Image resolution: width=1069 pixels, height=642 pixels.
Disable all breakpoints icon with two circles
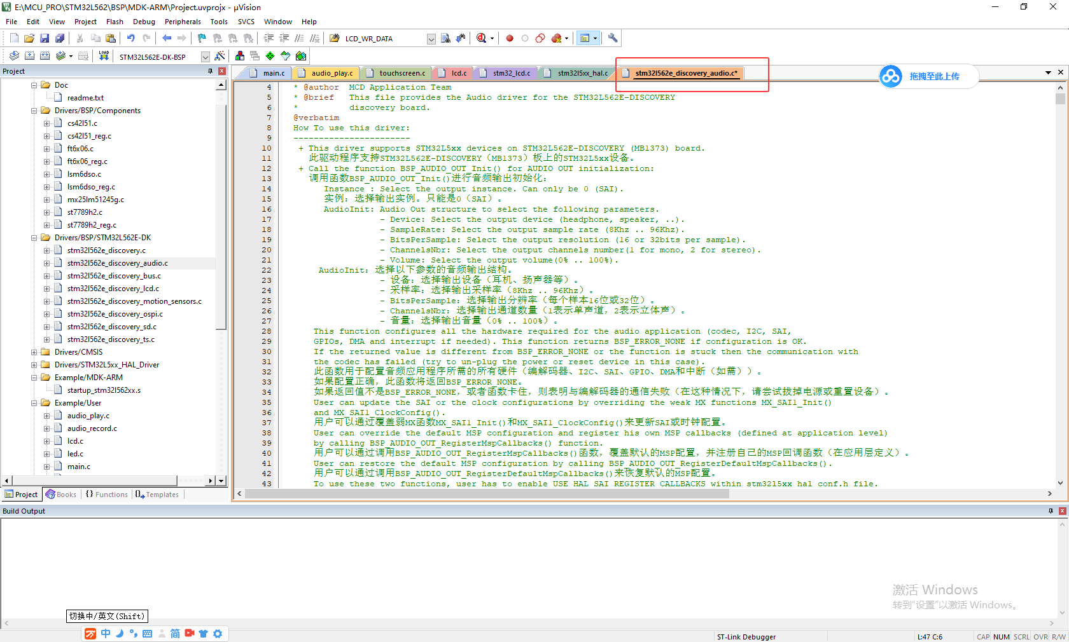coord(540,38)
